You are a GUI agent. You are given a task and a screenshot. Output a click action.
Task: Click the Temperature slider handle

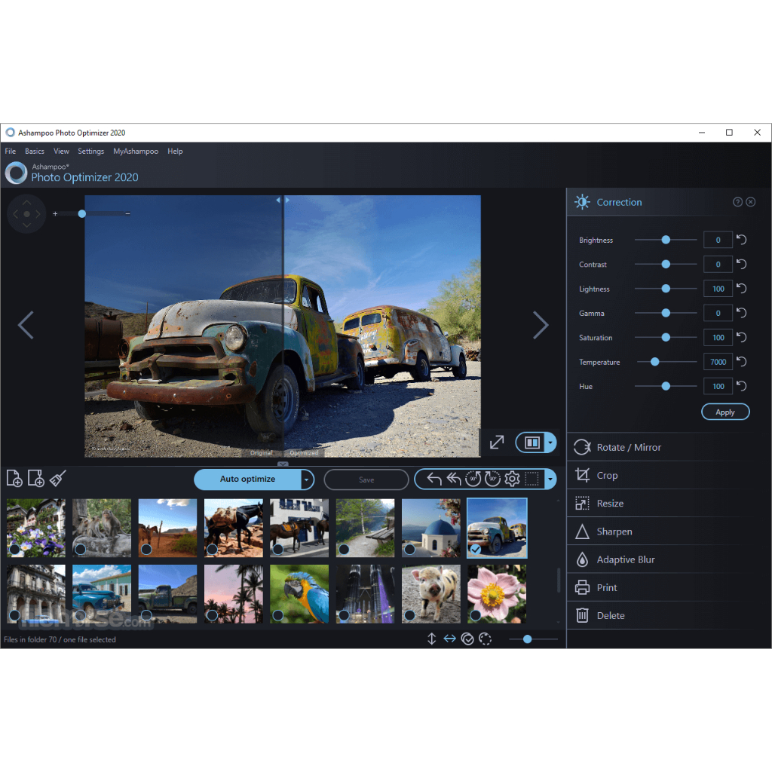click(655, 362)
